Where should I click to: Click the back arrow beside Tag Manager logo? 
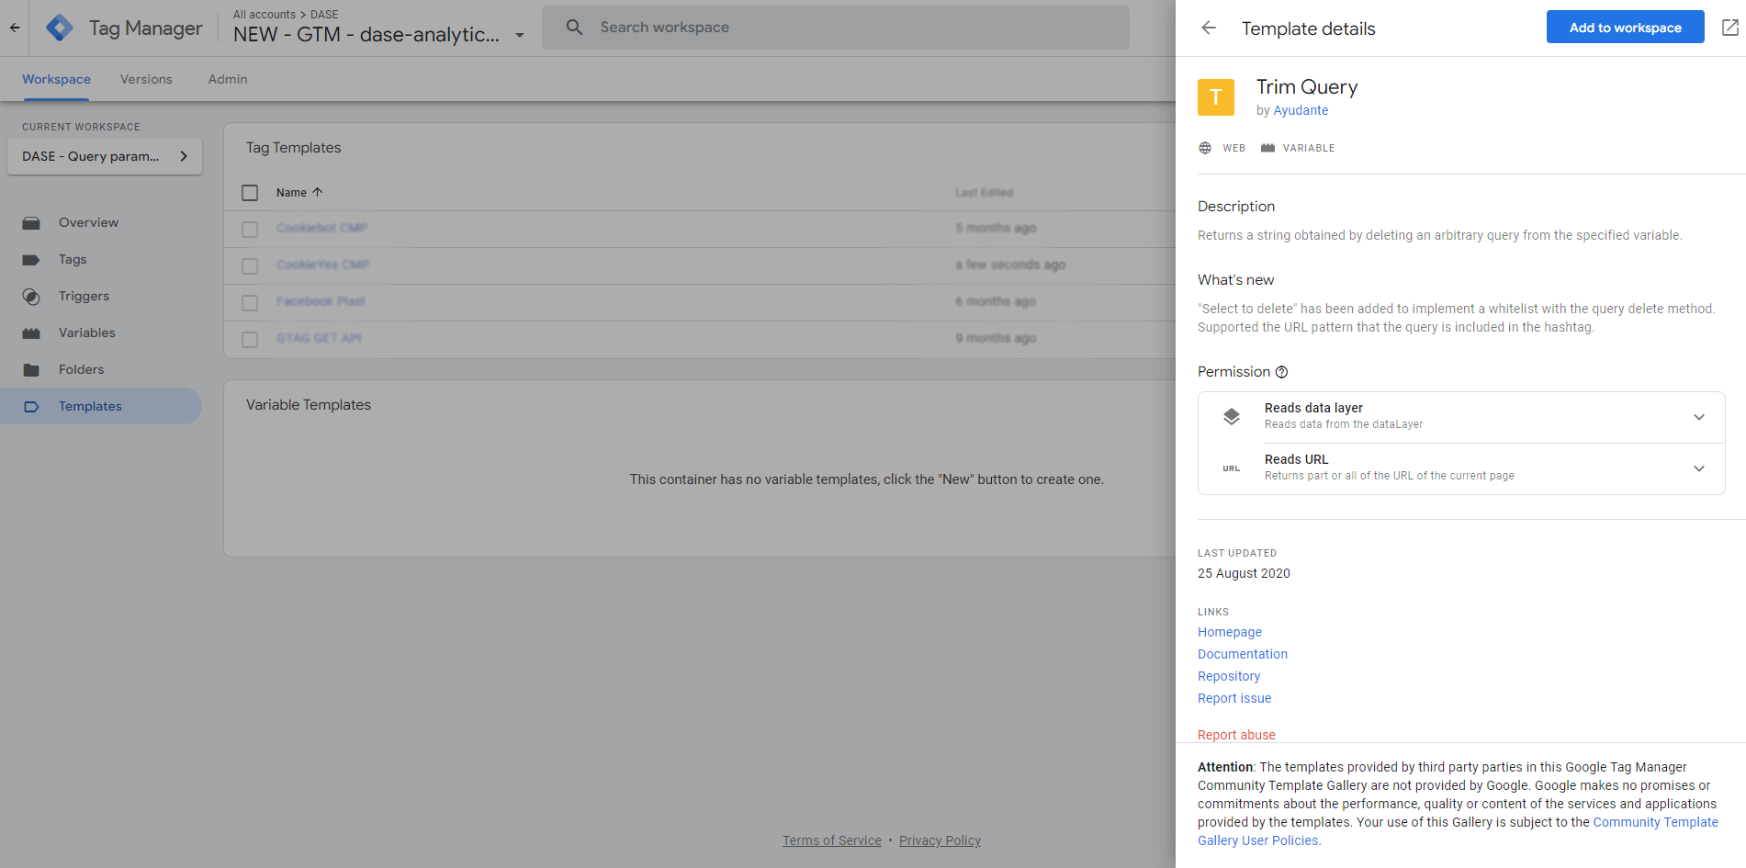pyautogui.click(x=15, y=28)
